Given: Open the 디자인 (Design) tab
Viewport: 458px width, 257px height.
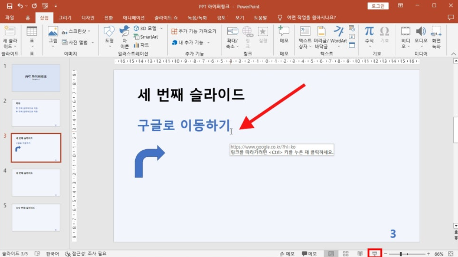Looking at the screenshot, I should 88,18.
